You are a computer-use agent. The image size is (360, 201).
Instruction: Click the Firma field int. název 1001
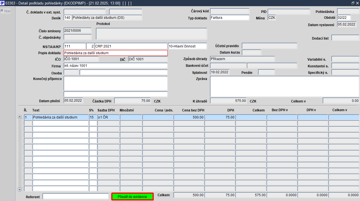(116, 65)
